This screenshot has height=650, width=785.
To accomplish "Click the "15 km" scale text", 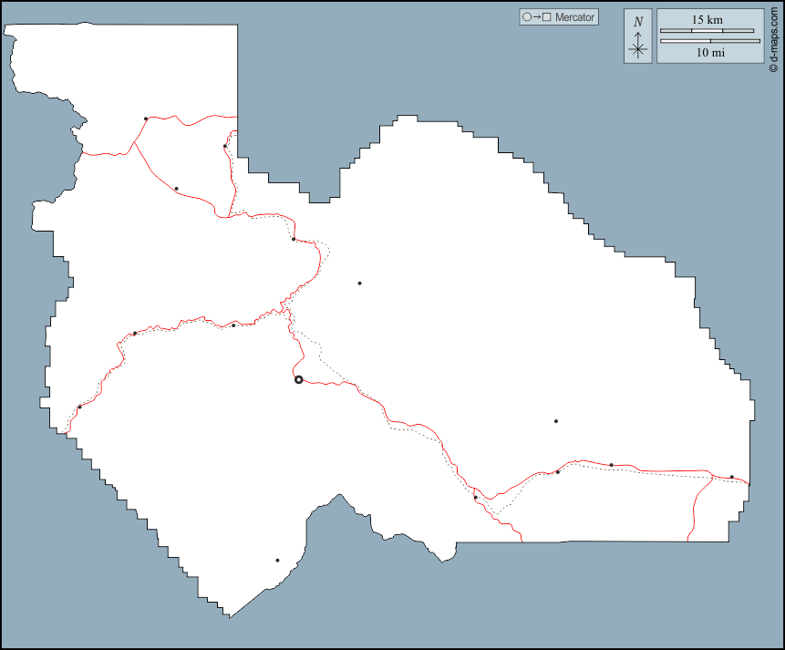I will coord(707,19).
